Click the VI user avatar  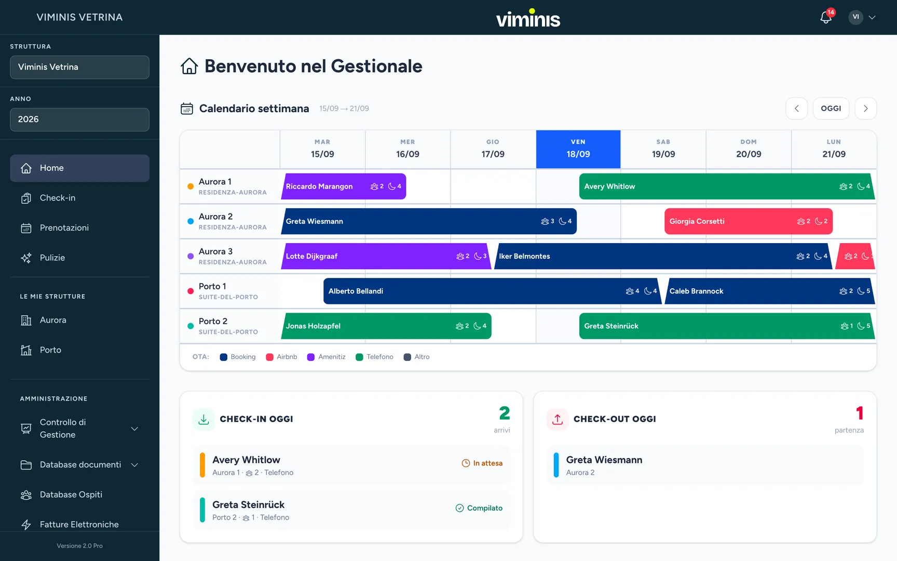click(x=855, y=17)
